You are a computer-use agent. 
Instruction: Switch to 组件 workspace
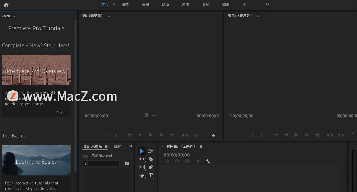tap(125, 4)
